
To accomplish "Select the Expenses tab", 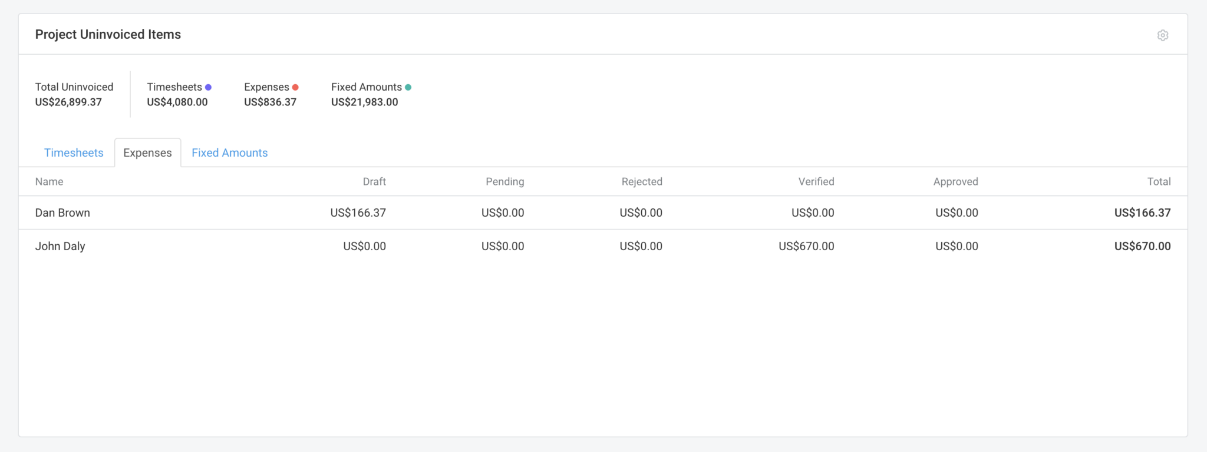I will click(147, 152).
